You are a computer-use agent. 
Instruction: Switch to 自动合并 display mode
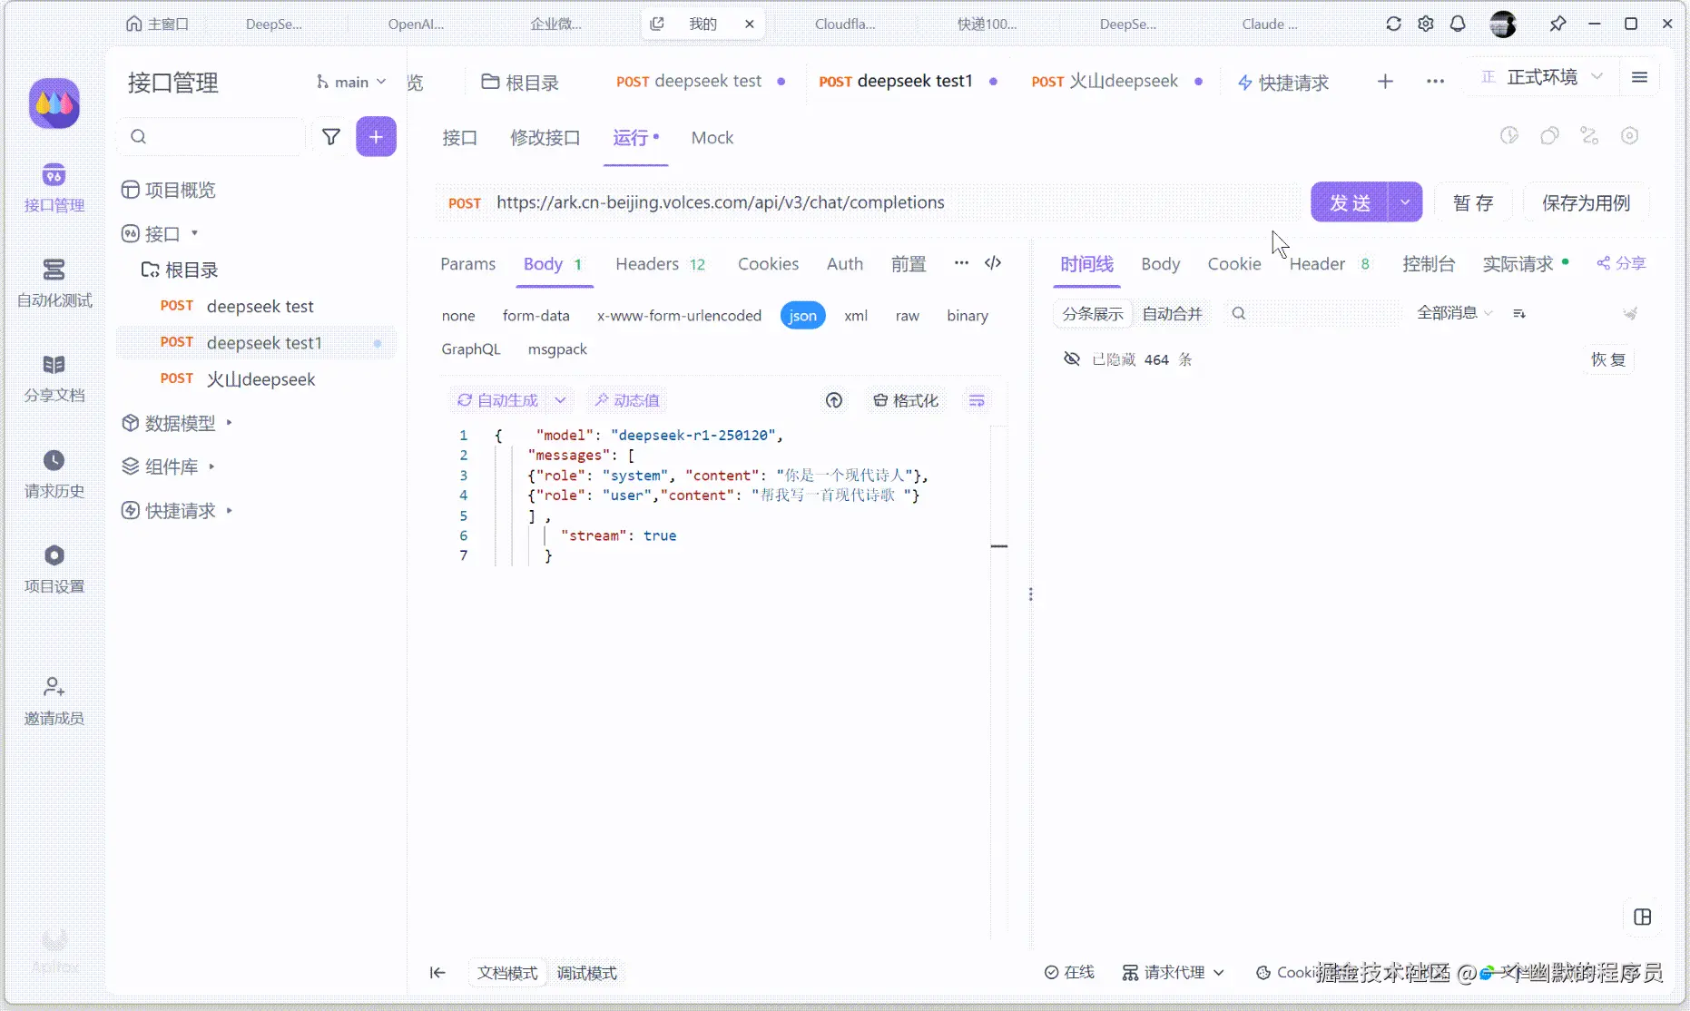click(x=1172, y=313)
